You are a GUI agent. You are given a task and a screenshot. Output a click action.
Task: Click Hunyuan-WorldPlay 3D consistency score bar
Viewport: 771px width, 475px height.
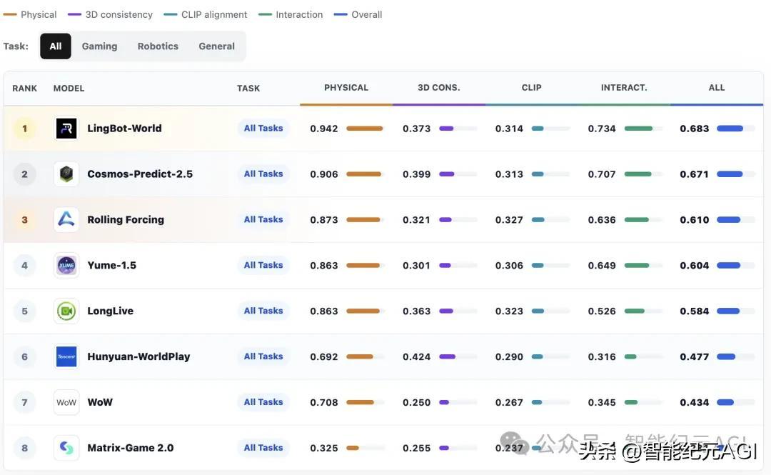pos(458,357)
